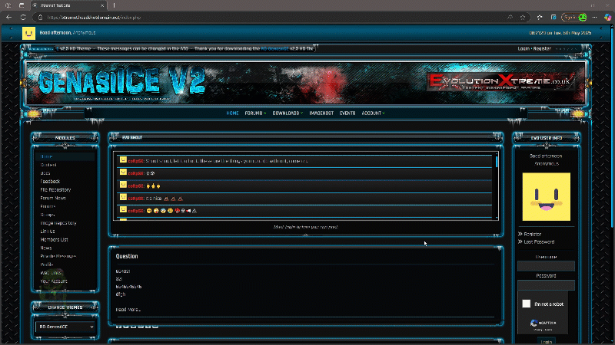Open Content in Modules sidebar
The image size is (615, 345).
point(48,165)
